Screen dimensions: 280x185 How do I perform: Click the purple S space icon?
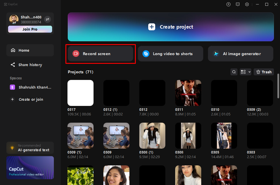tap(12, 87)
